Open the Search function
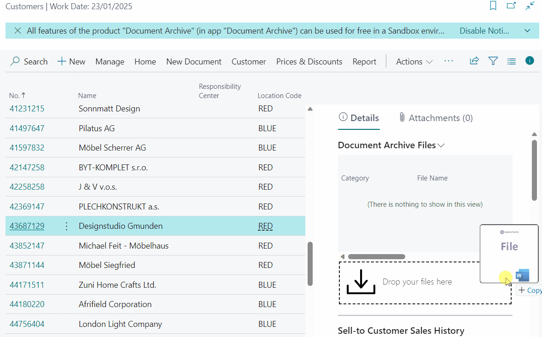The height and width of the screenshot is (337, 542). click(29, 61)
